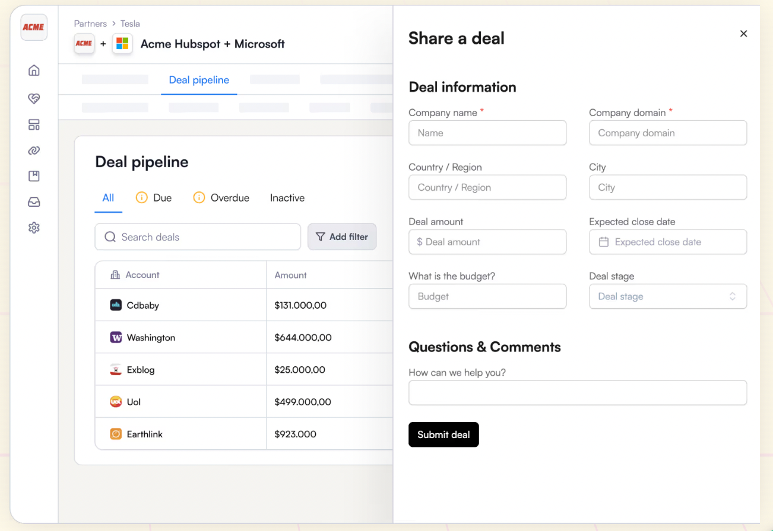Screen dimensions: 773x531
Task: Click the $499.000,00 amount cell
Action: point(303,402)
